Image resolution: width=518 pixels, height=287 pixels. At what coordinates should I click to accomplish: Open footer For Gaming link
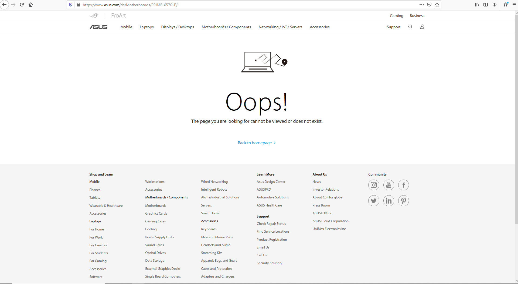98,261
